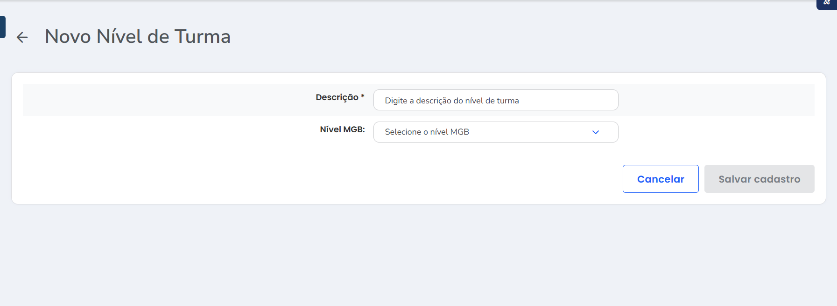
Task: Click the blank area of the white form card below Nível MGB label
Action: 280,172
